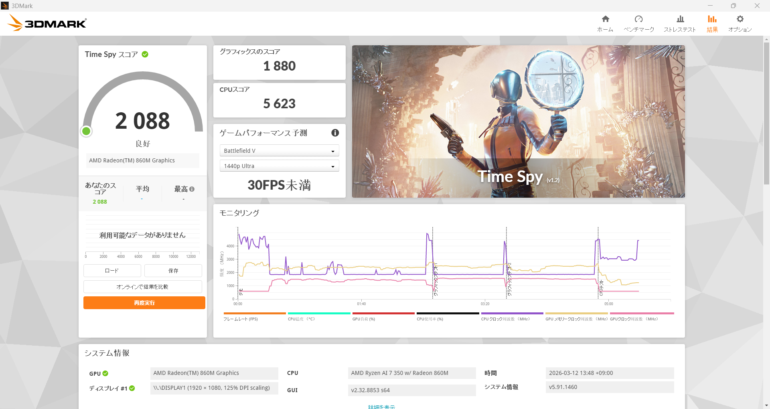Image resolution: width=770 pixels, height=409 pixels.
Task: Click the green checkmark beside Time Spy スコア
Action: tap(145, 55)
